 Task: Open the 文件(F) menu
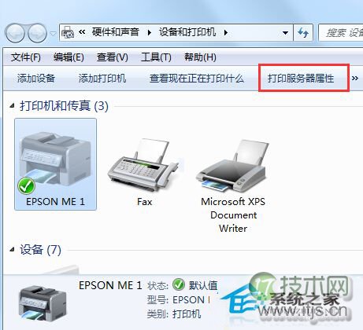[x=26, y=57]
